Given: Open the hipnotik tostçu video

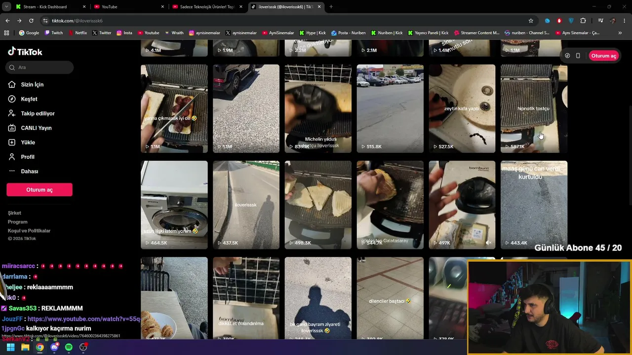Looking at the screenshot, I should click(534, 108).
